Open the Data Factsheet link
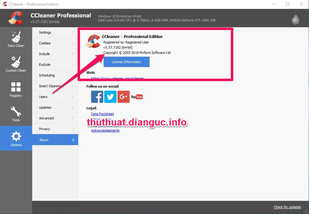The width and height of the screenshot is (309, 214). pos(102,114)
